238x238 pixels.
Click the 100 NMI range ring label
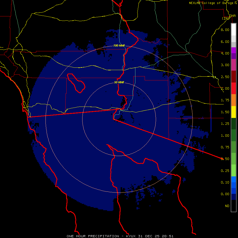119,45
